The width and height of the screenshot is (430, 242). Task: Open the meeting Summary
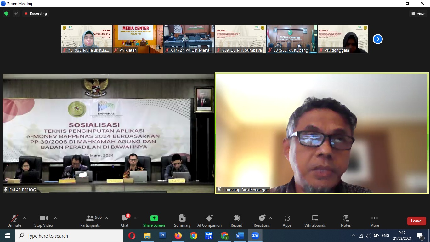point(182,221)
